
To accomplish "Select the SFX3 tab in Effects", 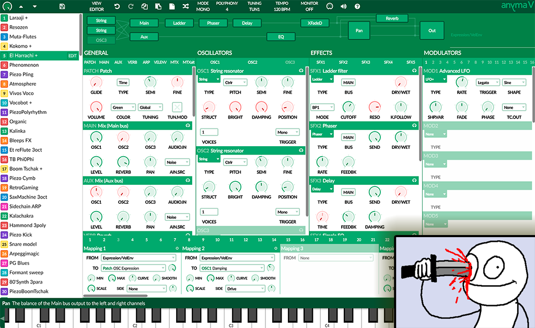I will click(x=366, y=62).
